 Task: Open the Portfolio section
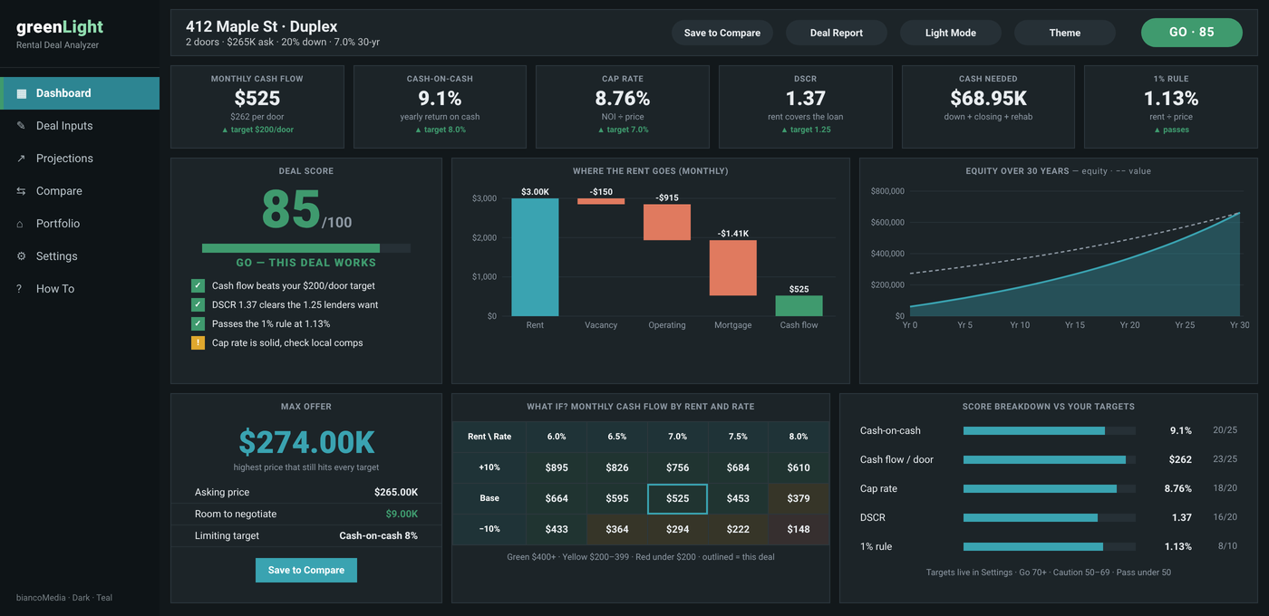click(x=80, y=224)
